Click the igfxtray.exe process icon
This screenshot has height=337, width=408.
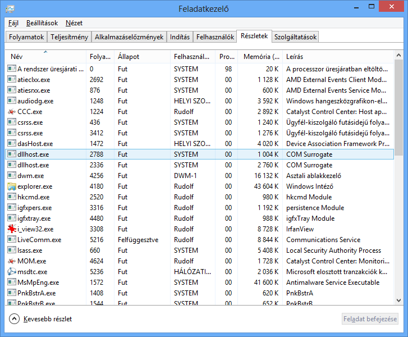pyautogui.click(x=12, y=218)
